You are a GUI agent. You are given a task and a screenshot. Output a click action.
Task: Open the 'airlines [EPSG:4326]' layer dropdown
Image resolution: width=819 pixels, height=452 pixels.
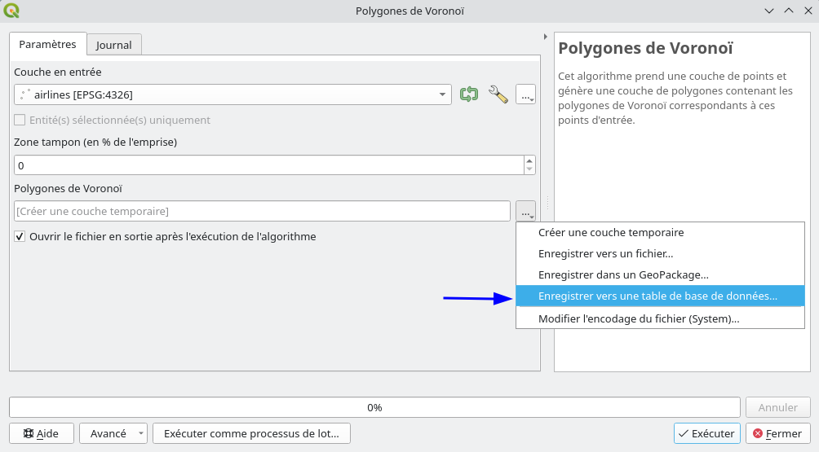coord(233,94)
